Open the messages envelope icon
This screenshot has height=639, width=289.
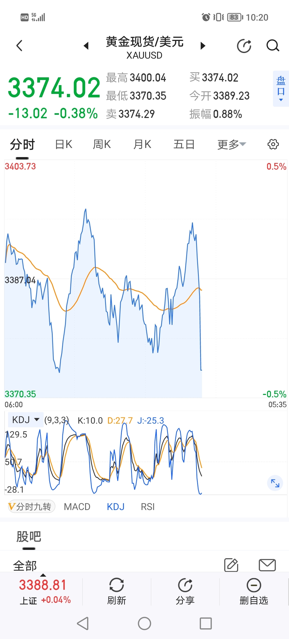point(267,565)
